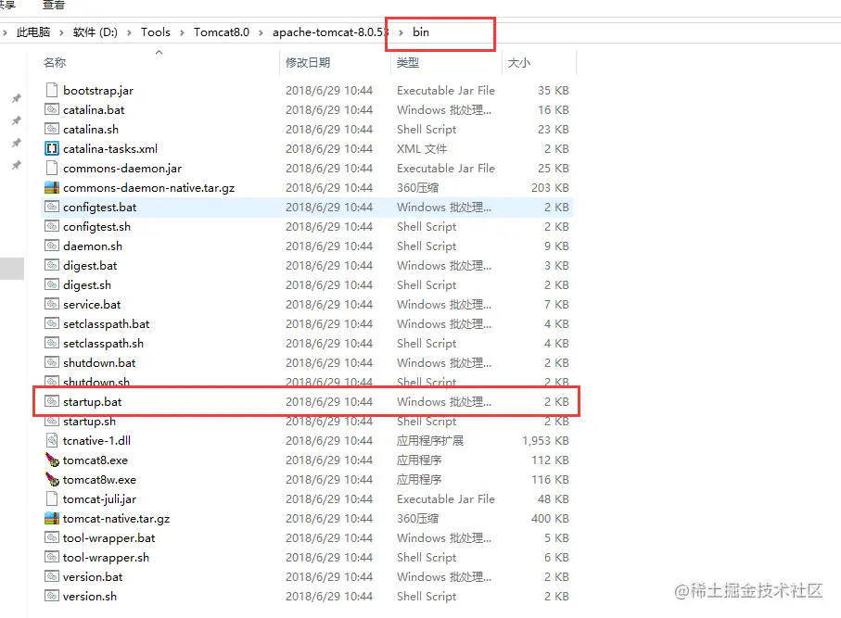
Task: Click the configtest.sh file icon
Action: click(52, 226)
